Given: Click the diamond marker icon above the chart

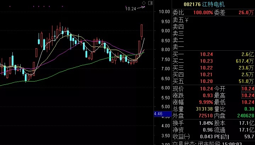Looking at the screenshot, I should tap(144, 3).
